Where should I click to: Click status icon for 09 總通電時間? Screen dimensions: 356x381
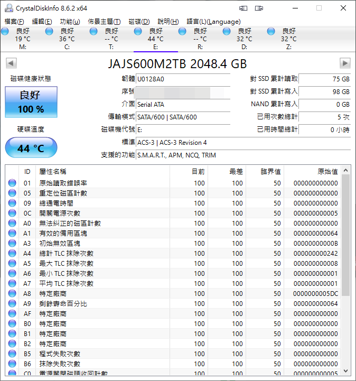point(12,203)
